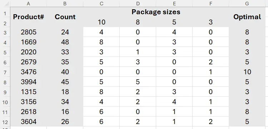This screenshot has width=268, height=129.
Task: Select row 12 header
Action: pyautogui.click(x=5, y=122)
